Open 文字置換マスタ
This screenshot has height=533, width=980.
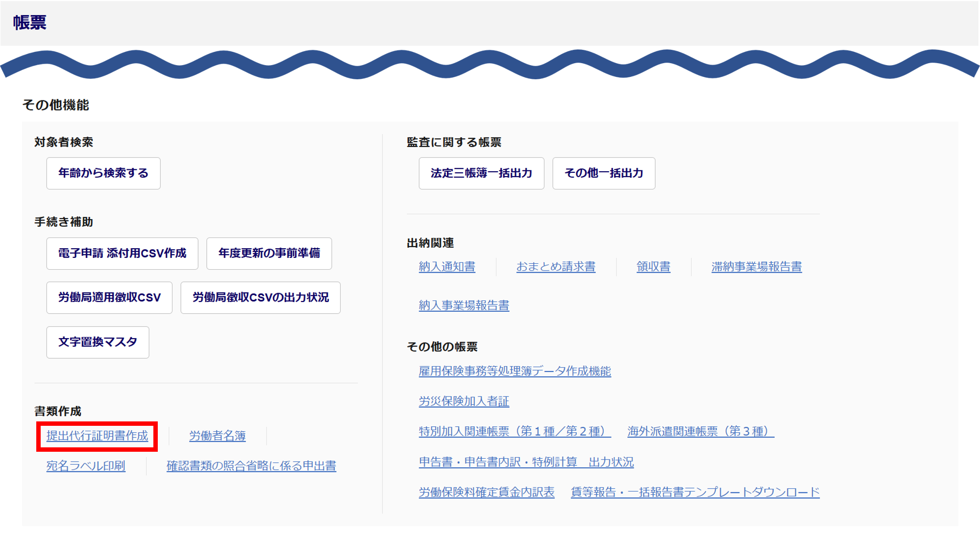pos(98,342)
